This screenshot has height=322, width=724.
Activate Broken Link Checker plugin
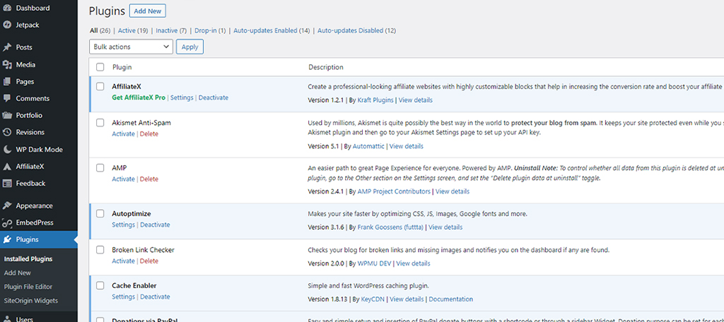click(x=123, y=261)
